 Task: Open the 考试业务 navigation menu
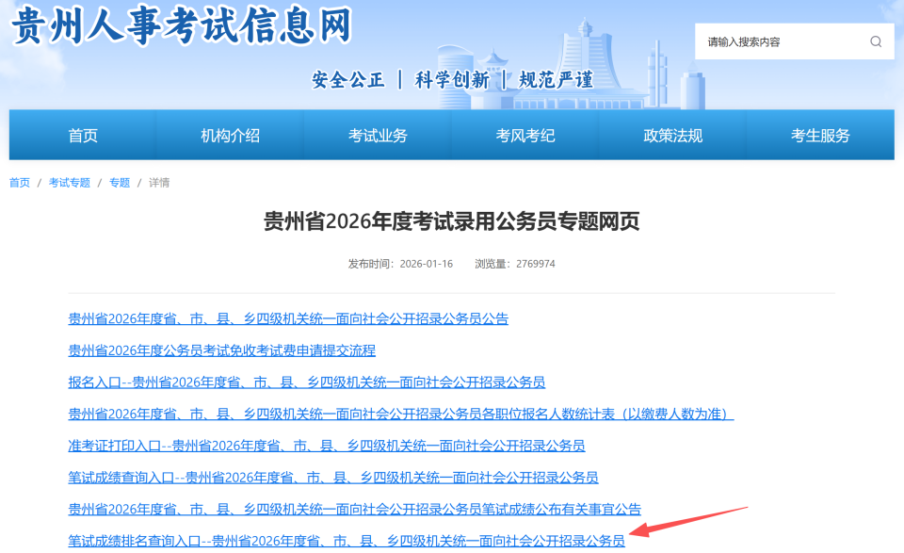(x=378, y=135)
